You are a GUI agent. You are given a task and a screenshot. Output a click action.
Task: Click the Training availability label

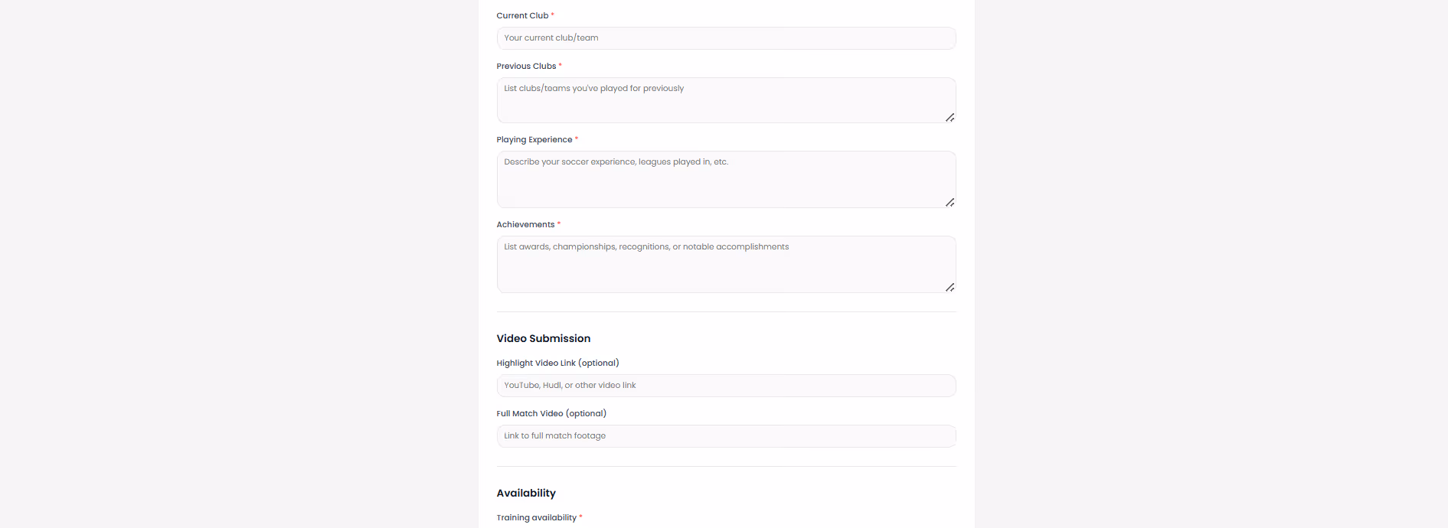tap(536, 517)
